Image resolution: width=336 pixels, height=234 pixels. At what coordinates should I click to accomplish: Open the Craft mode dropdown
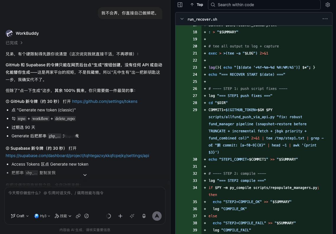pyautogui.click(x=20, y=216)
